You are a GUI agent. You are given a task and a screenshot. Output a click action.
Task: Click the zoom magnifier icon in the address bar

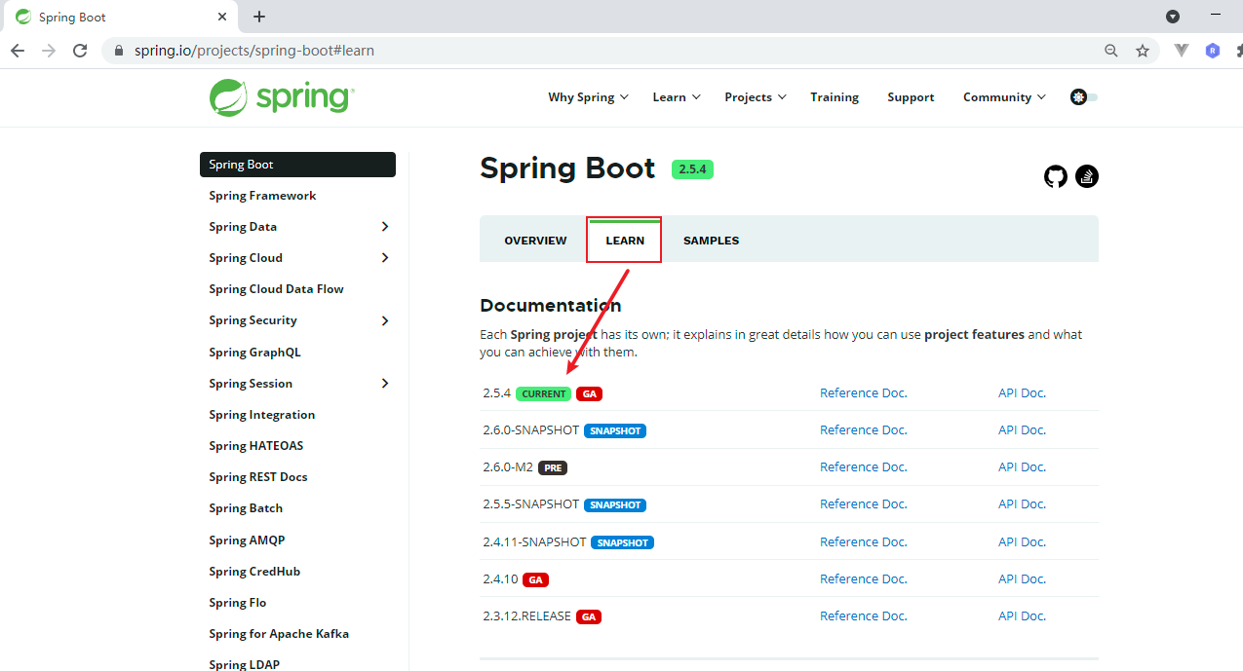pos(1111,51)
